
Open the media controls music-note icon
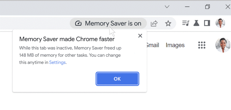[186, 23]
